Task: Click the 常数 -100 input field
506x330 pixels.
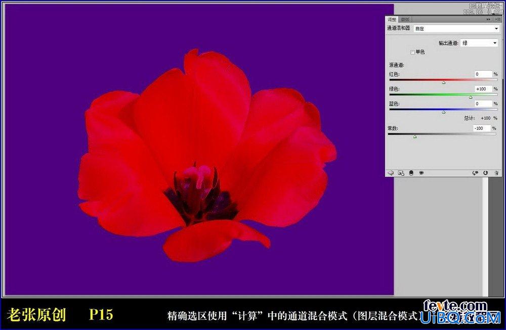Action: [x=482, y=128]
